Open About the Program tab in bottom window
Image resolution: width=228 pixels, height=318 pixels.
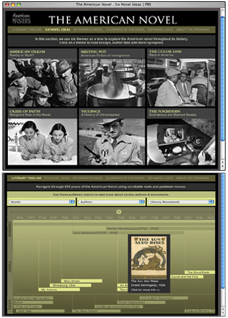[x=192, y=178]
